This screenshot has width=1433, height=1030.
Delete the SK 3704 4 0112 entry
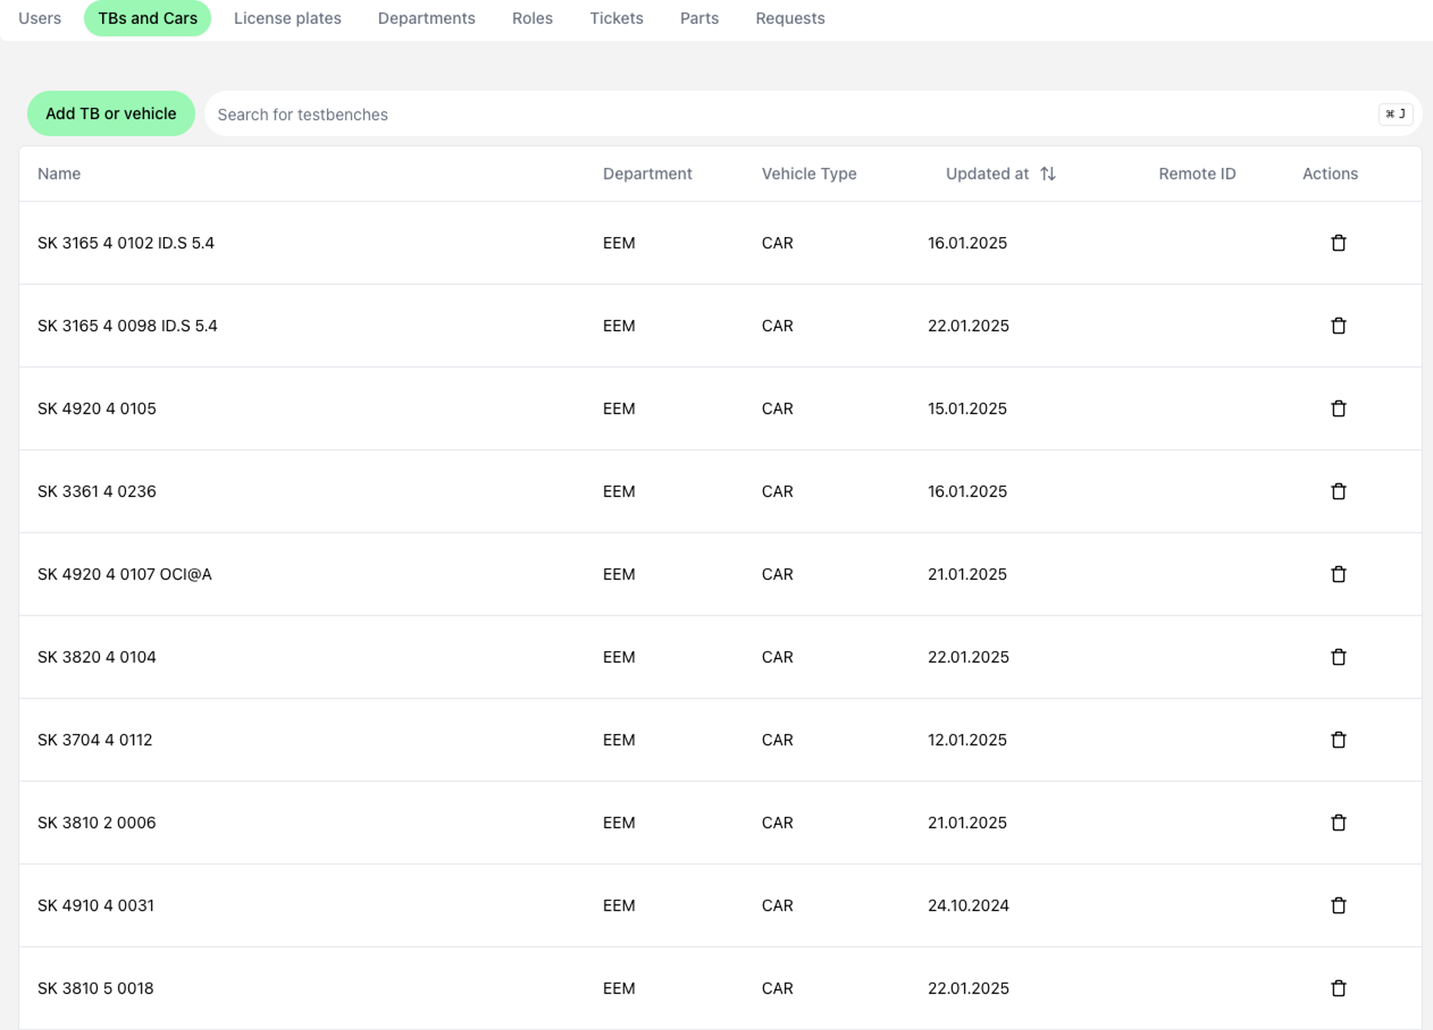1338,740
